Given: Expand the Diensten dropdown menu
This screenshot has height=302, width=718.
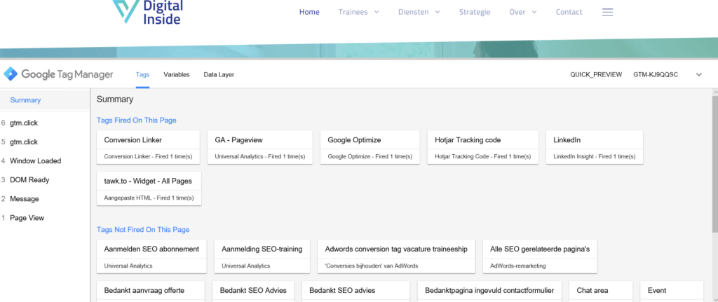Looking at the screenshot, I should 419,13.
